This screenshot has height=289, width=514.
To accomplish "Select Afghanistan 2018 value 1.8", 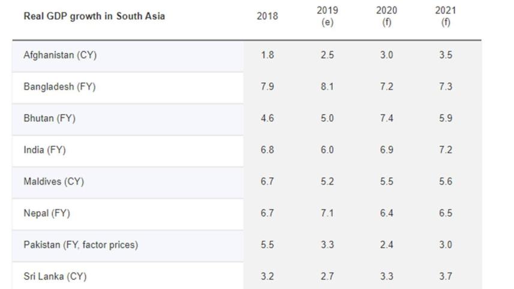I will [x=267, y=55].
